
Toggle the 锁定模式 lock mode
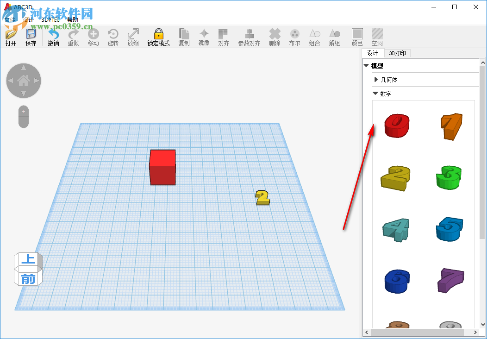pos(158,38)
